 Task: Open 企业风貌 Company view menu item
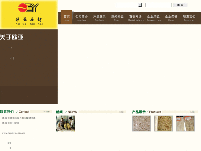pos(153,18)
